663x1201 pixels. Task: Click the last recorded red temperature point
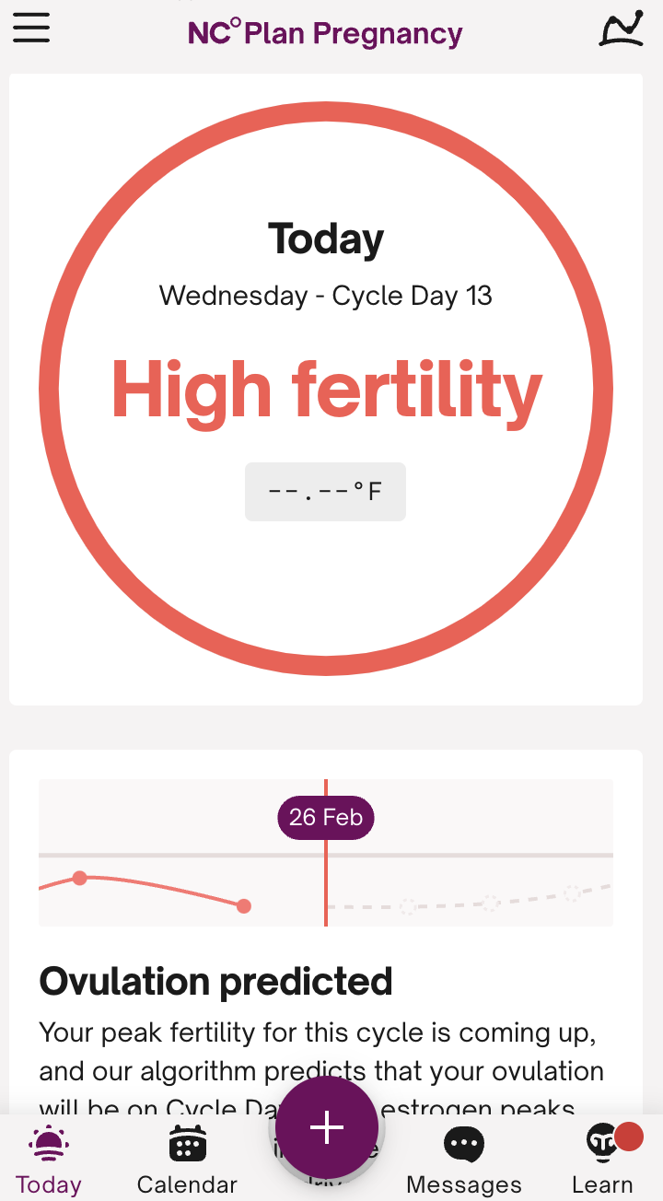coord(244,906)
